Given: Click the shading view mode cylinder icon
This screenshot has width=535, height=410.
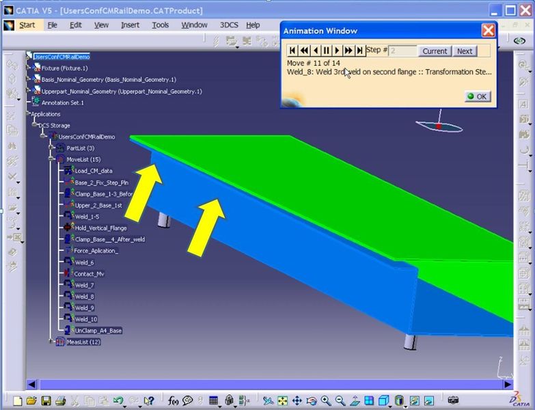Looking at the screenshot, I should [399, 400].
